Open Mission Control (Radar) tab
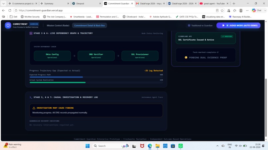 click(58, 25)
